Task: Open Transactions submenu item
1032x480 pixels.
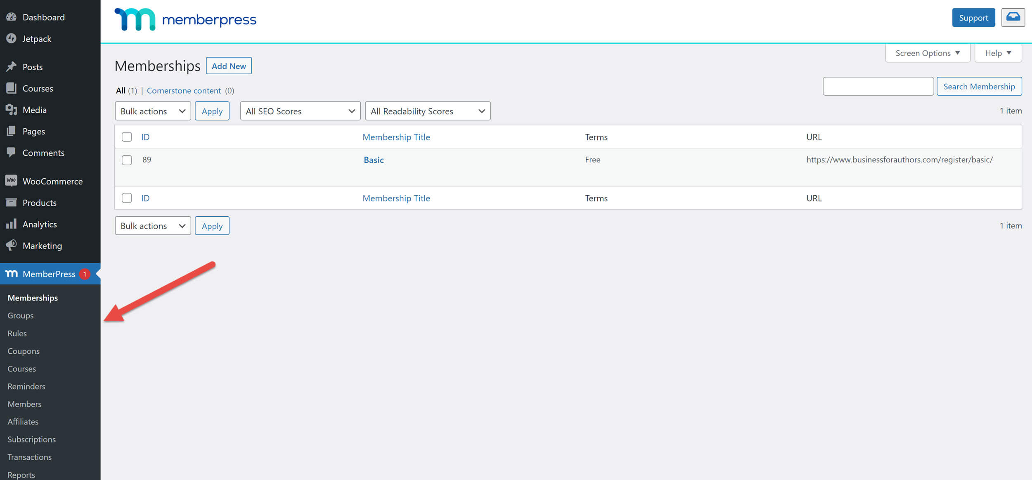Action: (x=29, y=457)
